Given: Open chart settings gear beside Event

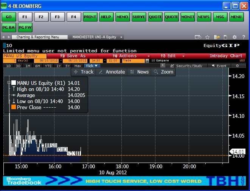Looking at the screenshot, I should coord(238,66).
